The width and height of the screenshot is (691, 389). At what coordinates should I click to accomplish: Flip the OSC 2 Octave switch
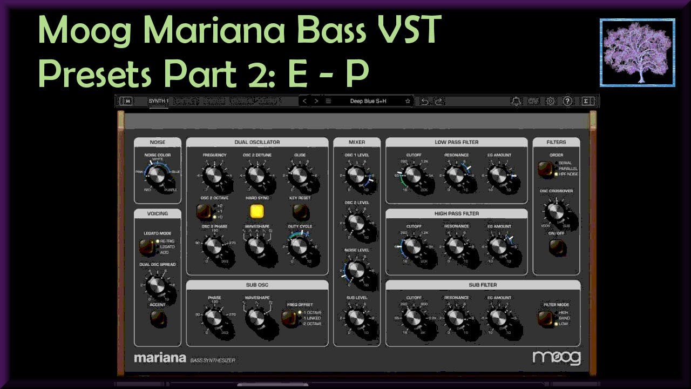tap(205, 211)
